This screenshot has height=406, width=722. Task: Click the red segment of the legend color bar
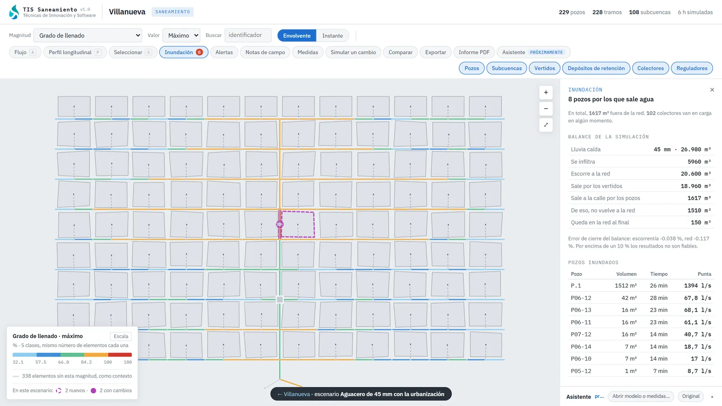(120, 355)
